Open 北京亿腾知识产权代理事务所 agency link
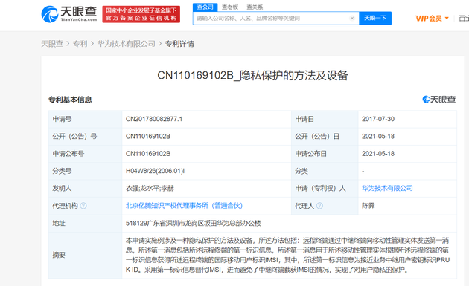 pos(184,205)
